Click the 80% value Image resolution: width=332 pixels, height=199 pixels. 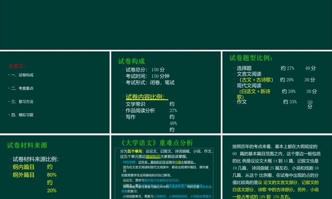tap(52, 175)
